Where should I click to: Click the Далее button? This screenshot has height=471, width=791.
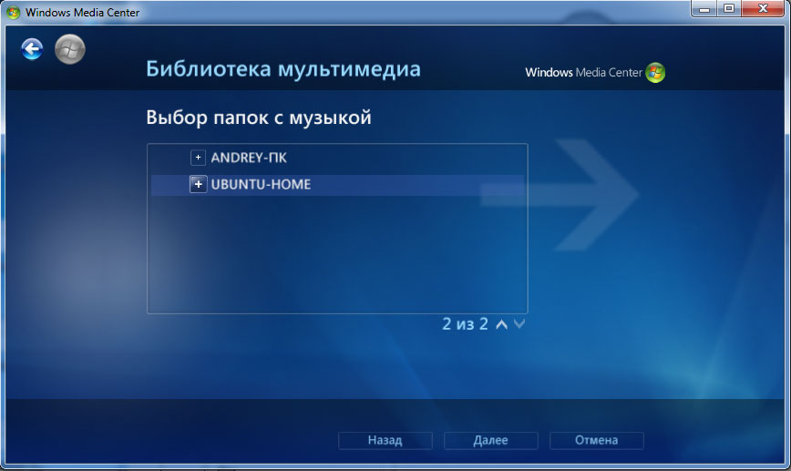tap(491, 440)
